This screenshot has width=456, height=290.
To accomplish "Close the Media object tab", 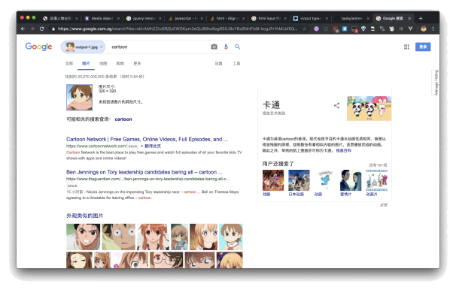I will click(x=118, y=18).
